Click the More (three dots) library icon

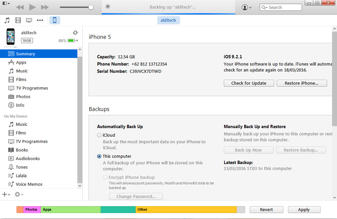click(40, 20)
